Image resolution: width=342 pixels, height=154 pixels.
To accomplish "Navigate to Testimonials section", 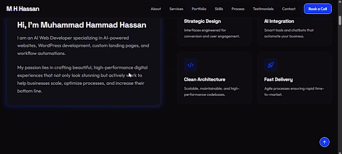I will pyautogui.click(x=263, y=9).
